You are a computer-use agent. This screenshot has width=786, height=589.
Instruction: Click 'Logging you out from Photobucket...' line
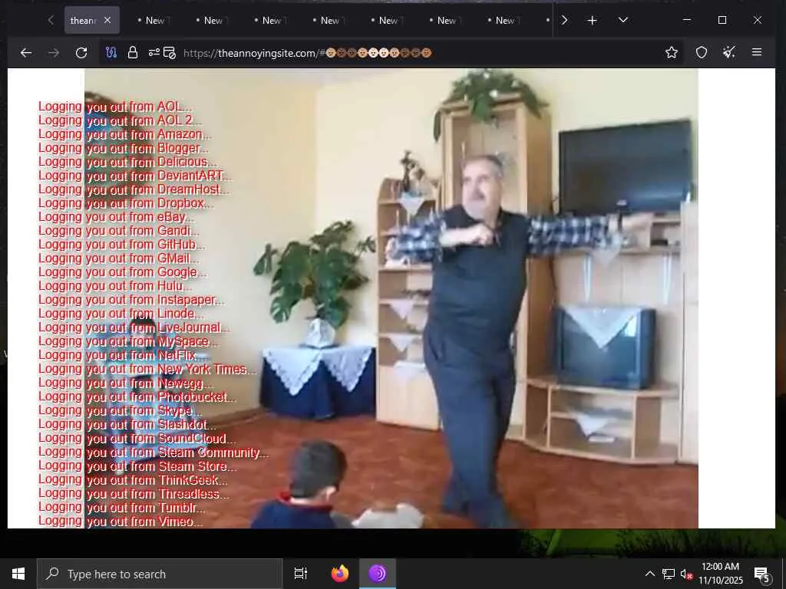pos(137,397)
